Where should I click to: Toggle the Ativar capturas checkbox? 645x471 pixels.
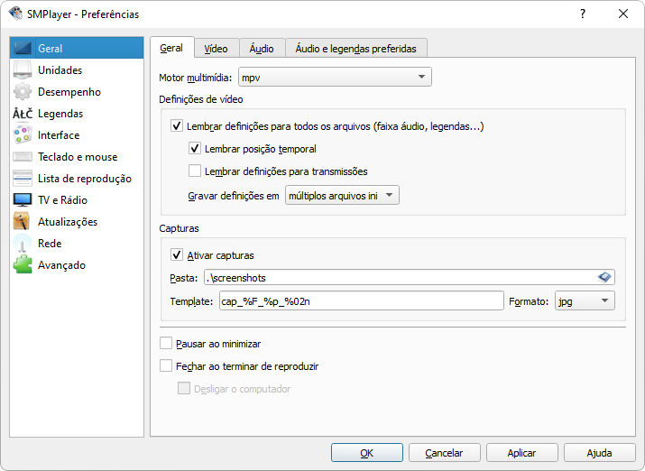click(177, 255)
